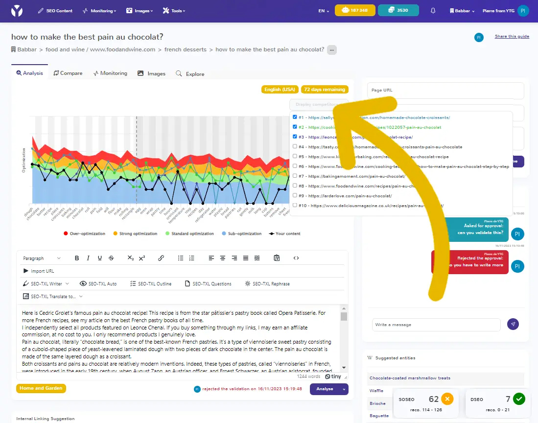Toggle Over-optimization legend red swatch
Viewport: 538px width, 423px height.
pyautogui.click(x=66, y=233)
